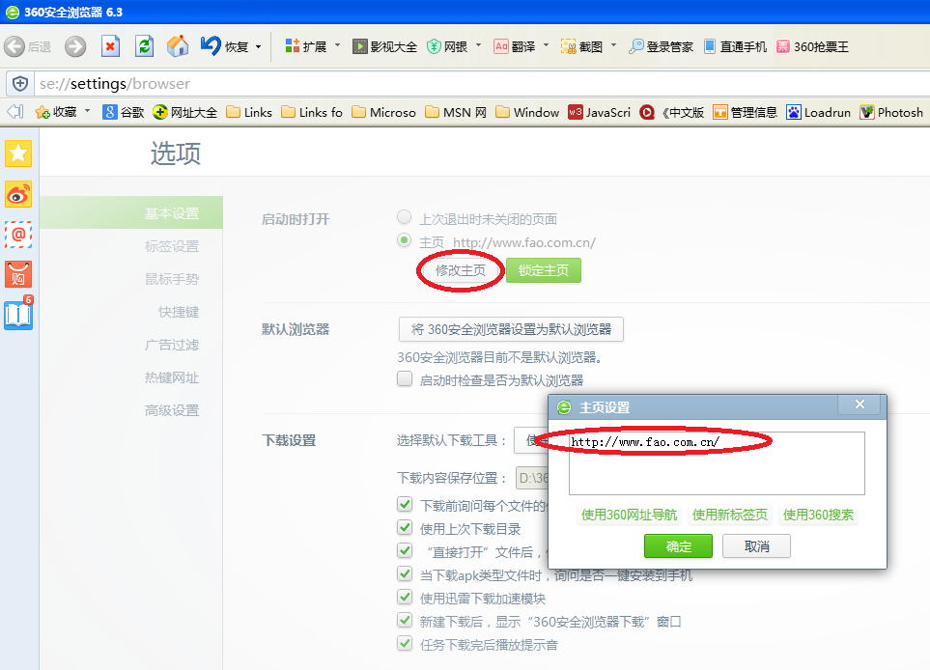This screenshot has height=670, width=930.
Task: Open the Microso bookmark folder
Action: [x=383, y=112]
